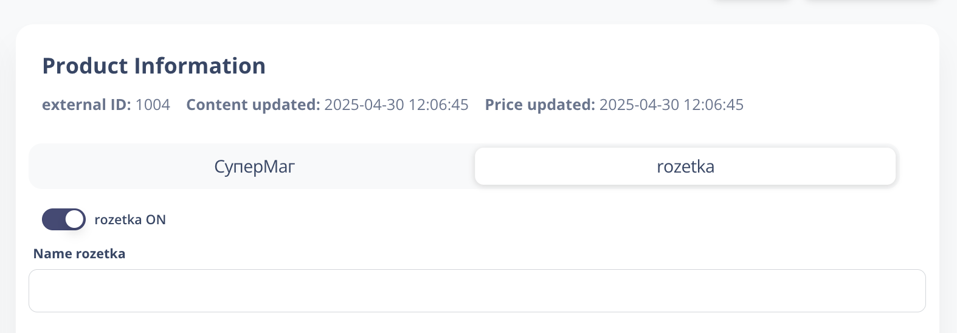
Task: Click the white knob of the rozetka switch
Action: [74, 219]
